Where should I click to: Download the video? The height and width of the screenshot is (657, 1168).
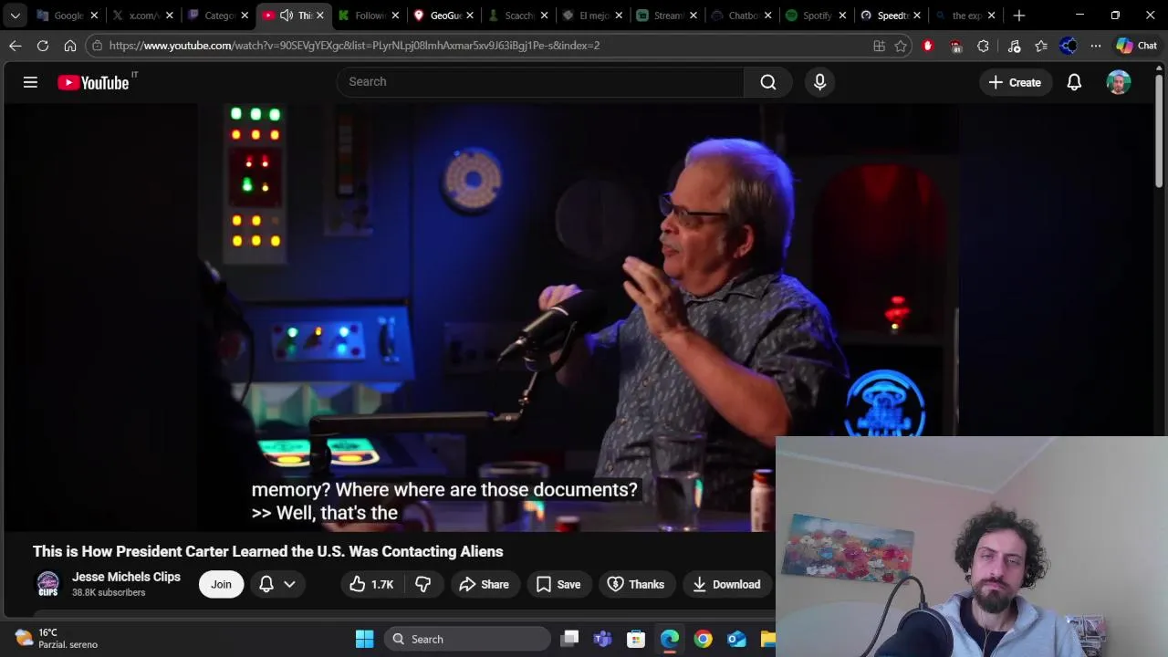coord(726,584)
